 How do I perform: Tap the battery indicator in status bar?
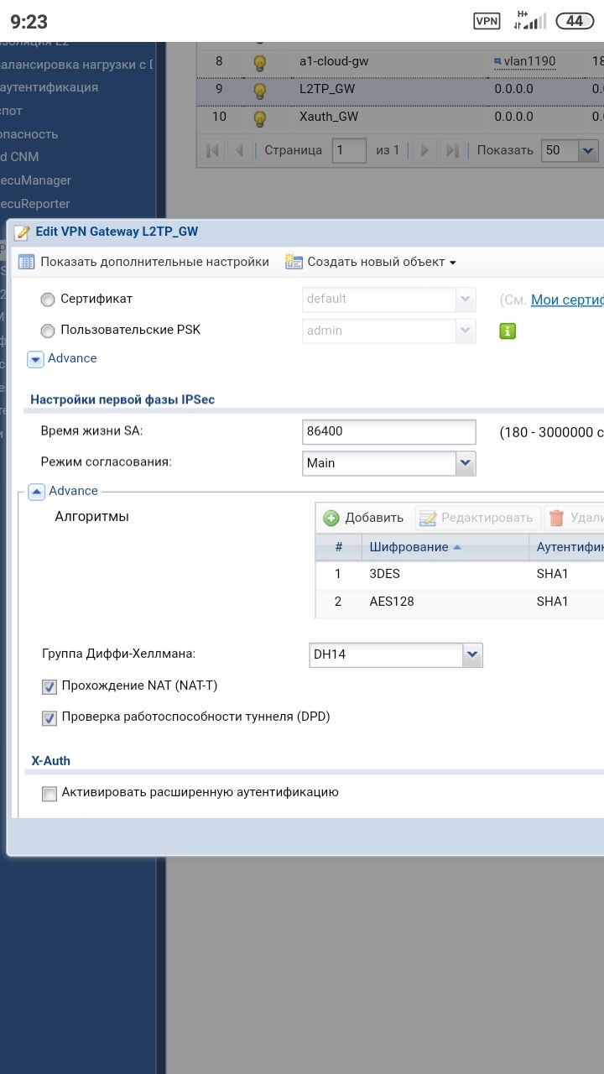[x=575, y=21]
